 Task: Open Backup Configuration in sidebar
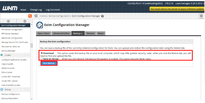tap(11, 94)
